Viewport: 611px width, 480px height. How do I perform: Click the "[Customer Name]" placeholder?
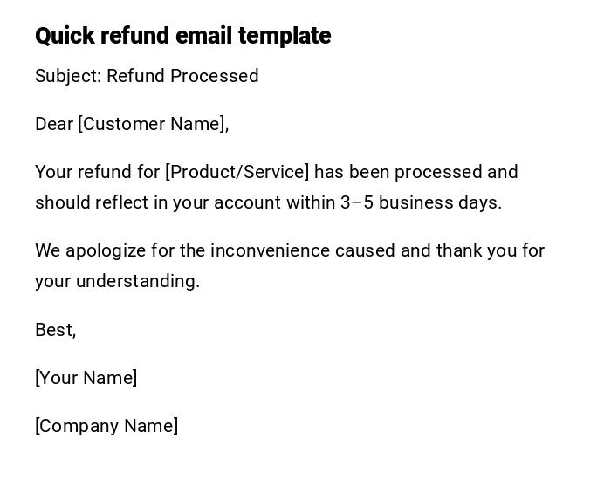pos(153,124)
